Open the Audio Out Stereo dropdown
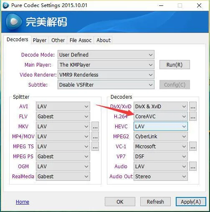210x212 pixels. (x=161, y=176)
